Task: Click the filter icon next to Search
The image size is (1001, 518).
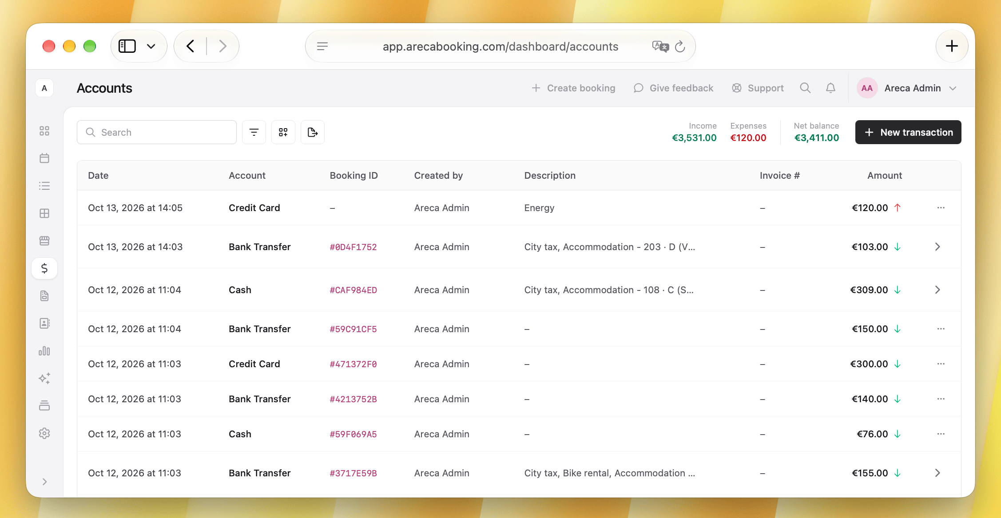Action: [x=254, y=132]
